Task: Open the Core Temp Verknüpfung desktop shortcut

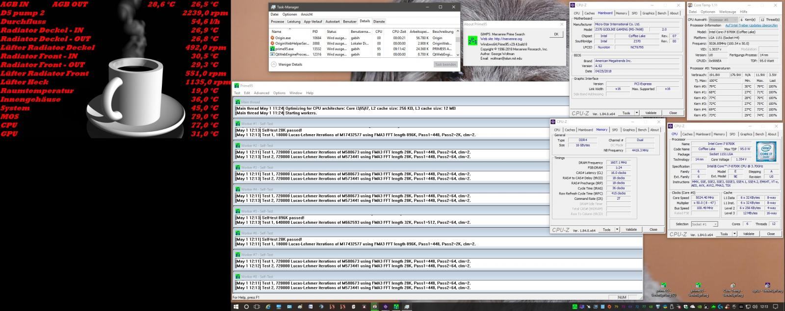Action: coord(733,289)
